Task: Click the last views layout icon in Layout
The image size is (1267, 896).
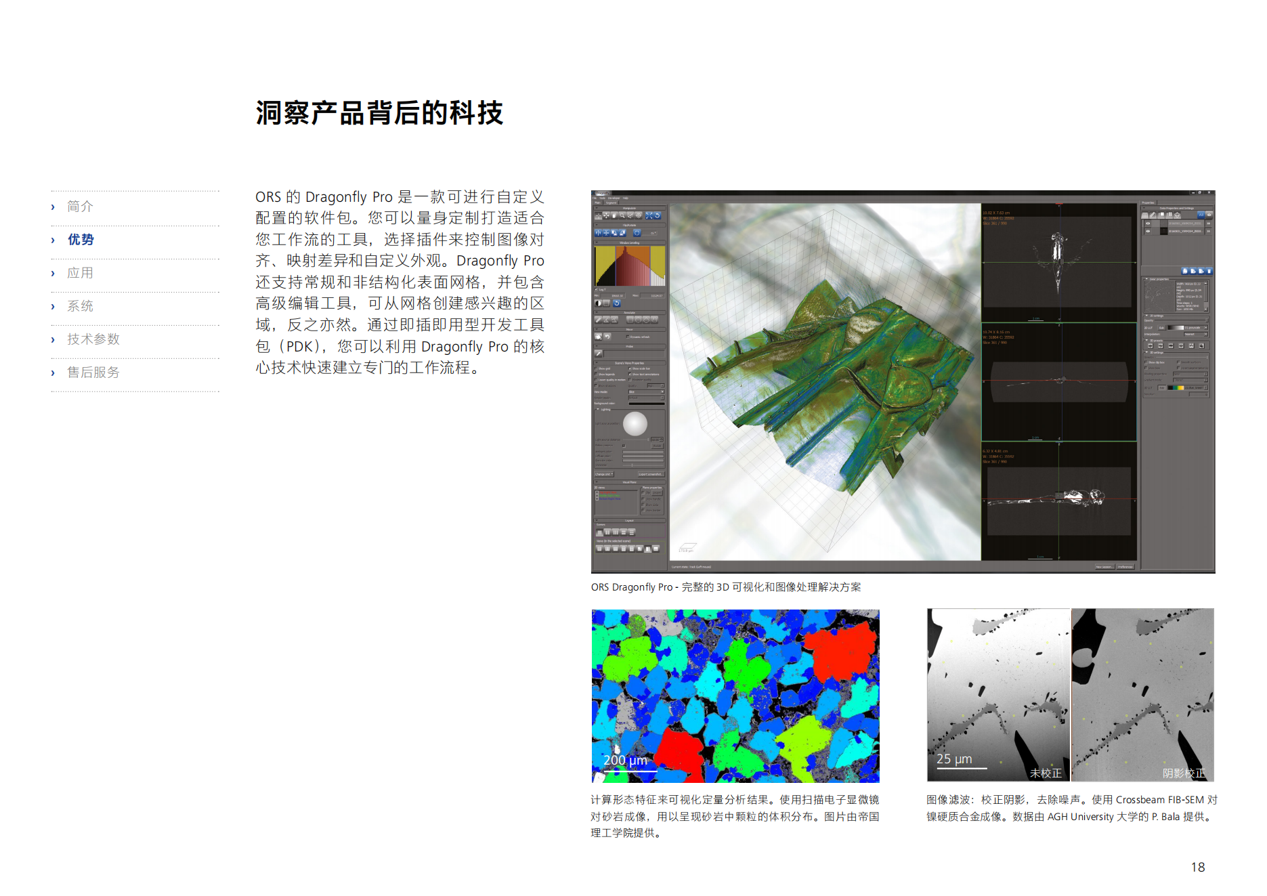Action: click(656, 549)
